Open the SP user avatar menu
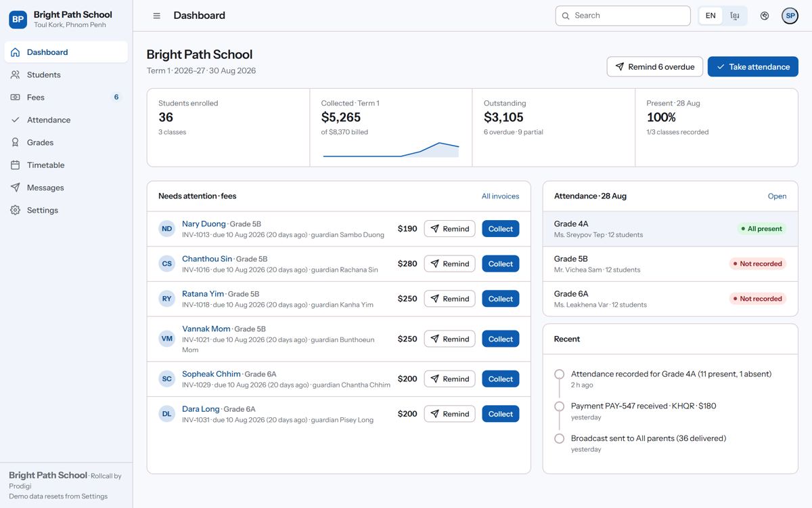Viewport: 812px width, 508px height. pos(790,16)
